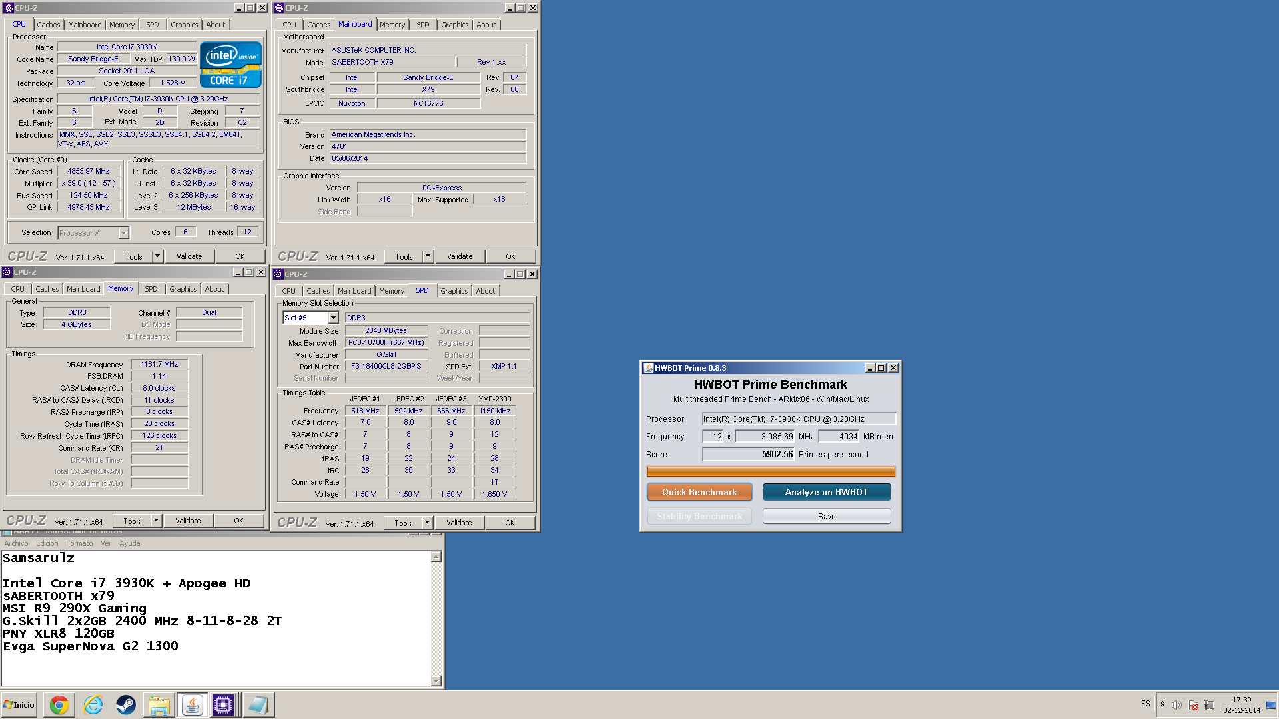Show hidden tray icons arrow

1162,704
